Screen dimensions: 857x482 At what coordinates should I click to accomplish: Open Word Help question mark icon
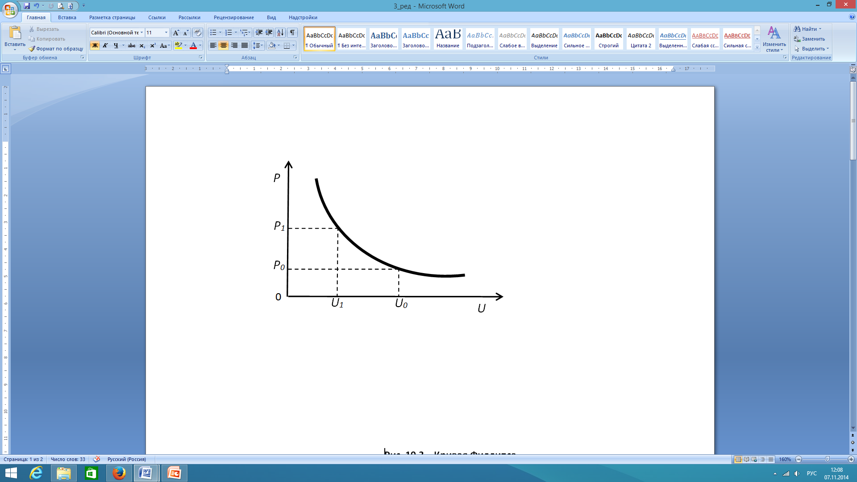click(852, 17)
